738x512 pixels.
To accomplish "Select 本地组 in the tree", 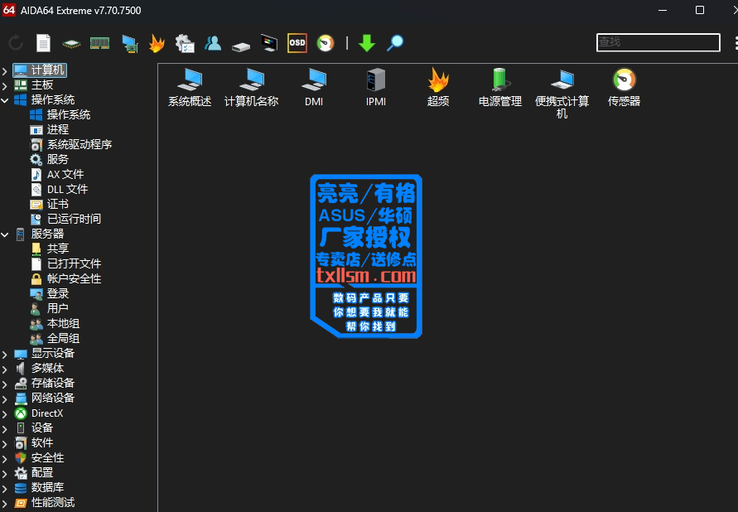I will click(x=55, y=323).
